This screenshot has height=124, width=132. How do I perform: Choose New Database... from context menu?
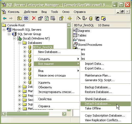coord(57,52)
